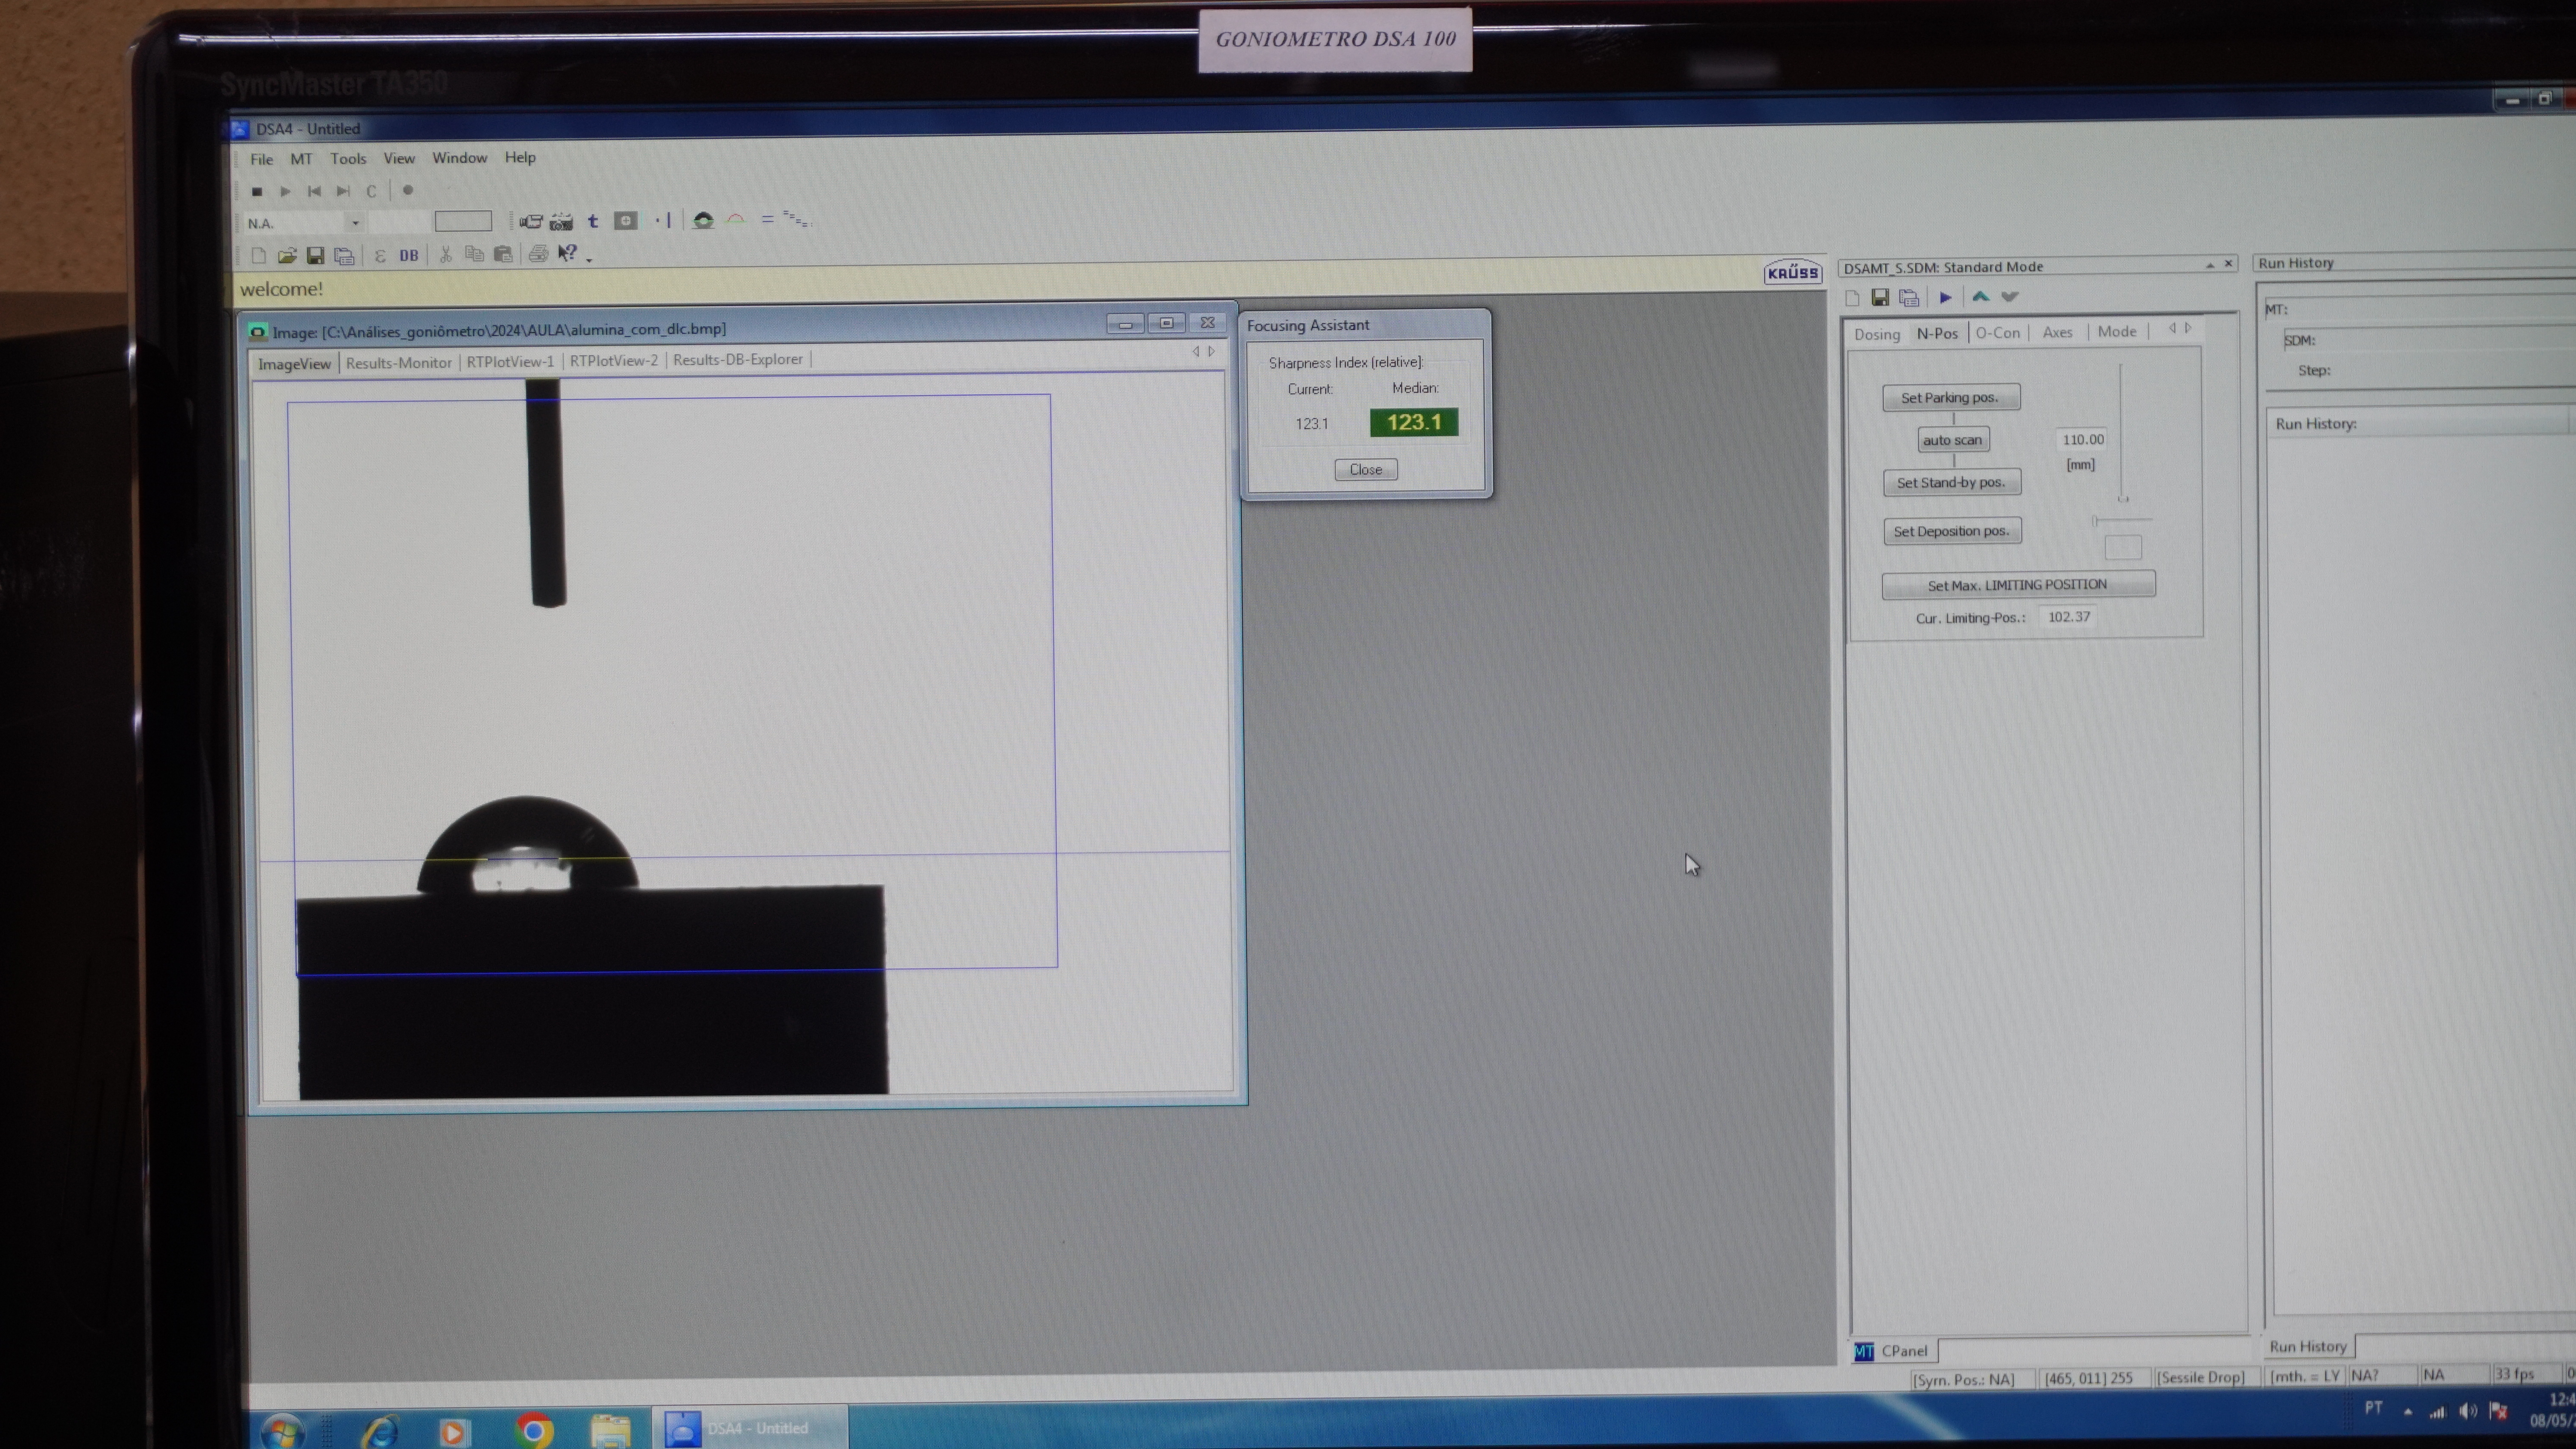Switch to the Axes tab

click(2057, 332)
